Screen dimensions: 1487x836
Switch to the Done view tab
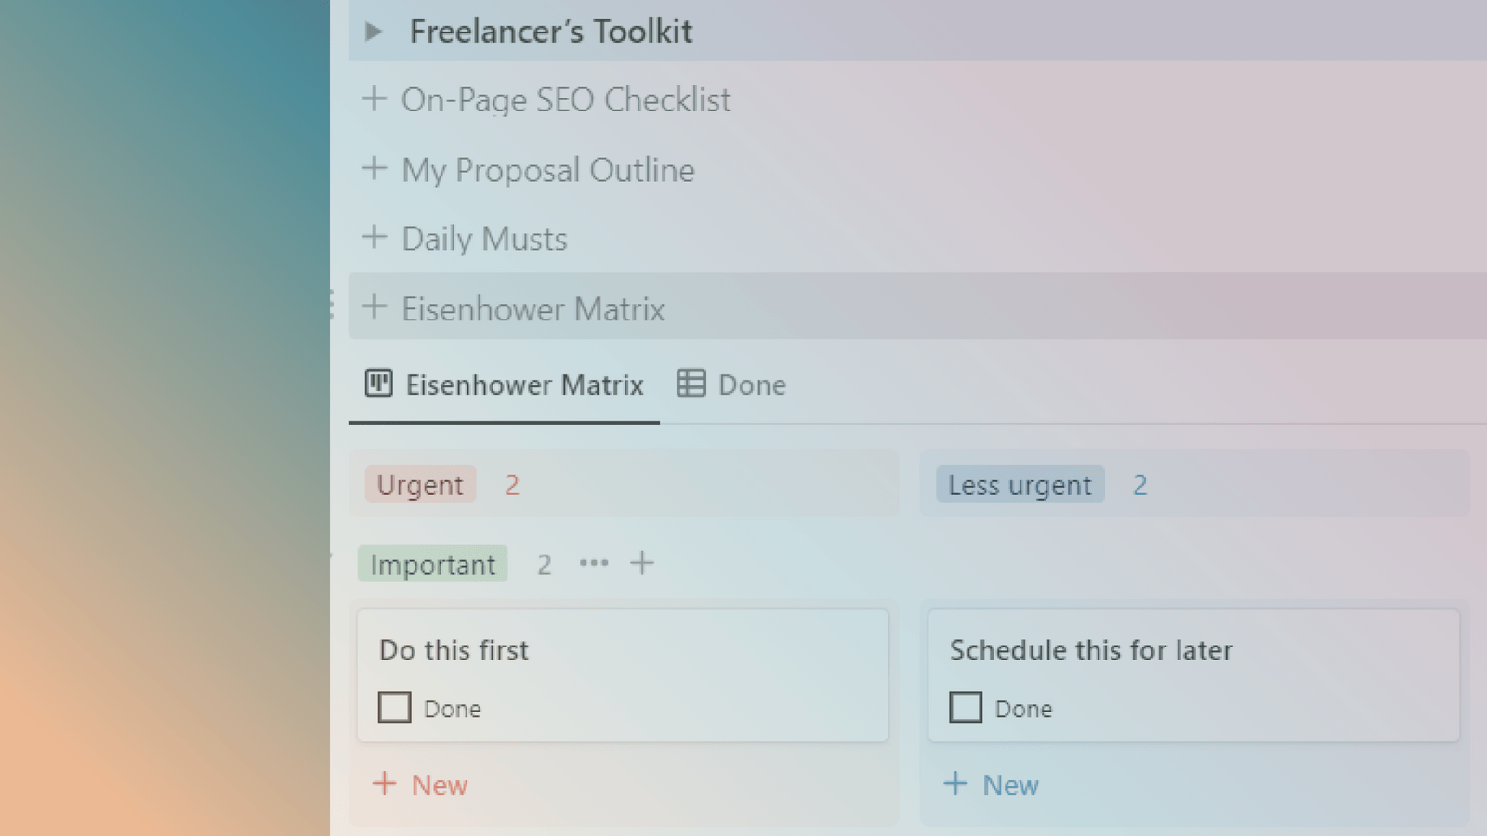pos(752,385)
